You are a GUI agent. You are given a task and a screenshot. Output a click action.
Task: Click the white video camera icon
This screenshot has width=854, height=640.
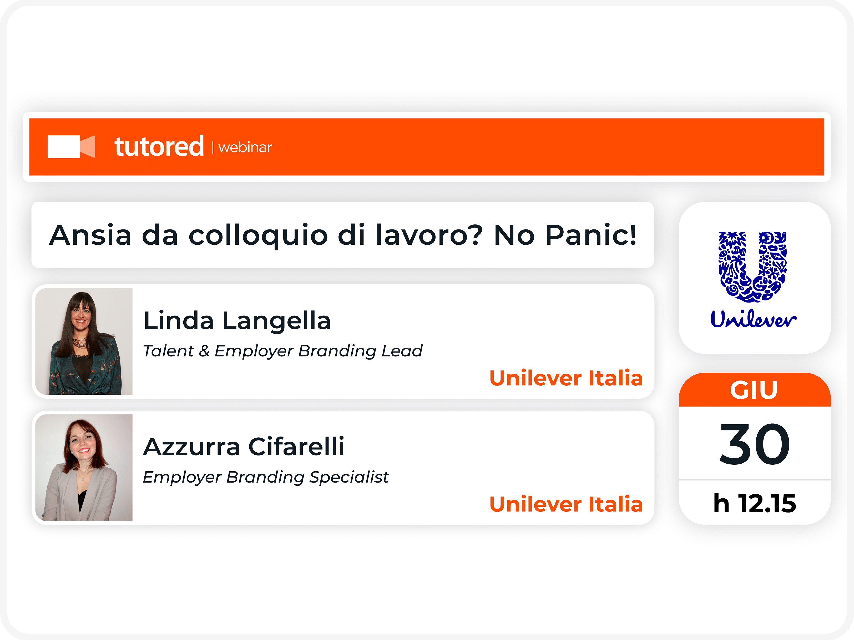[x=71, y=147]
